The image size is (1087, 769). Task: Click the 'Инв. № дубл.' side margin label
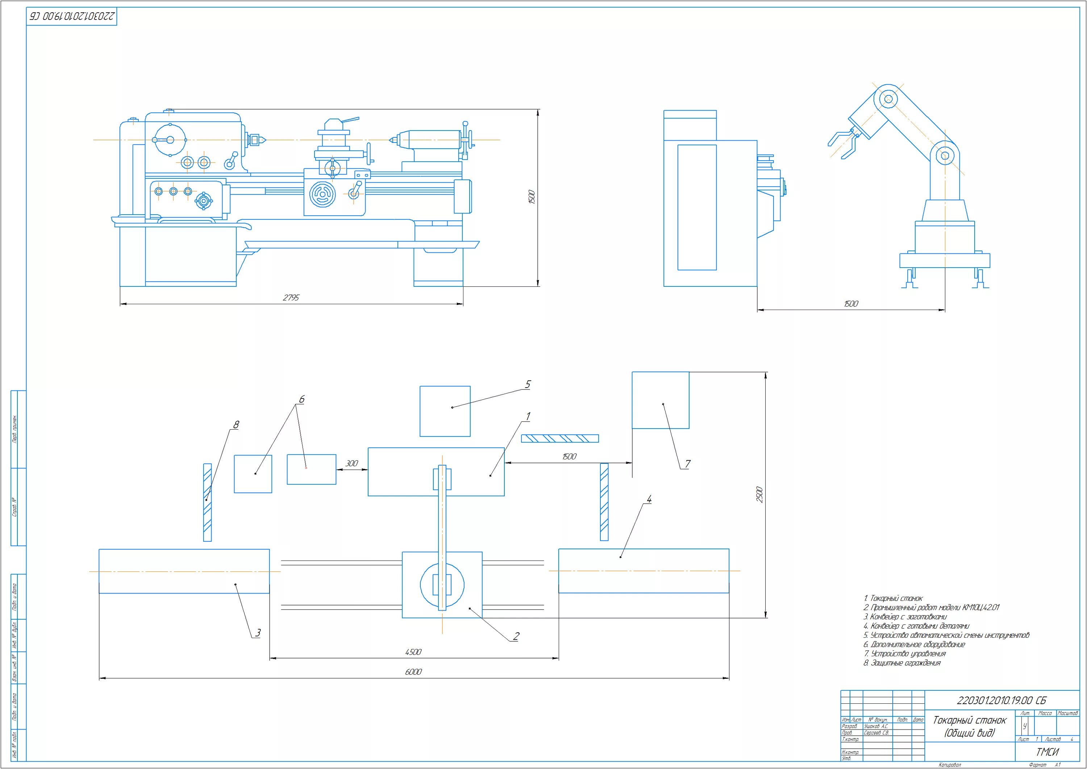pos(15,635)
